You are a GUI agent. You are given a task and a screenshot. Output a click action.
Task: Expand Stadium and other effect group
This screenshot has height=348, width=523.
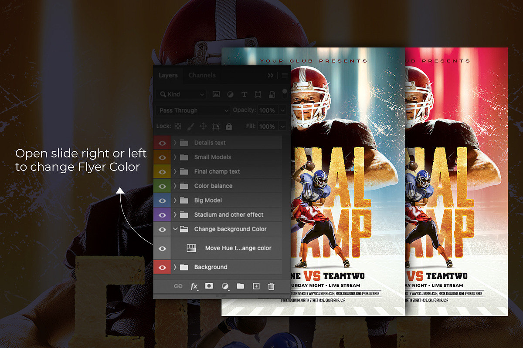click(x=175, y=214)
